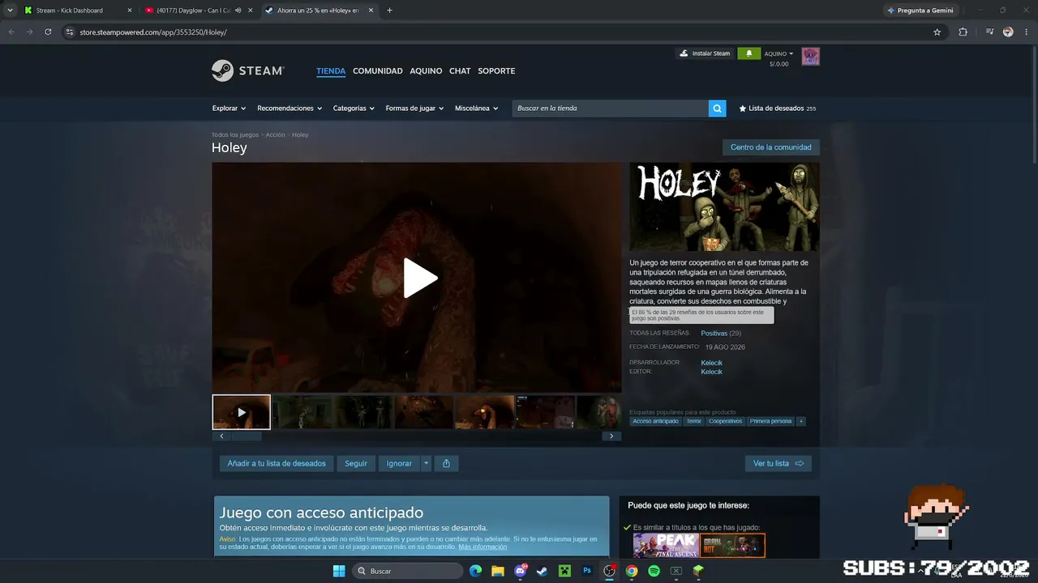Open the user avatar in Steam header

(810, 57)
